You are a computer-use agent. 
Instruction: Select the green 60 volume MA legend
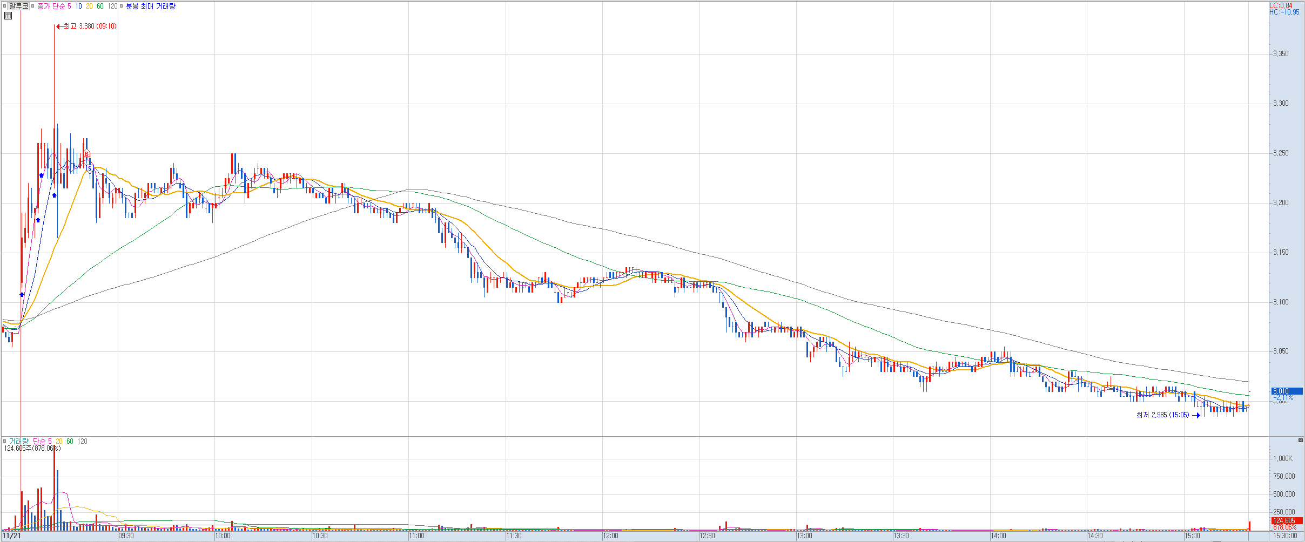(x=70, y=442)
